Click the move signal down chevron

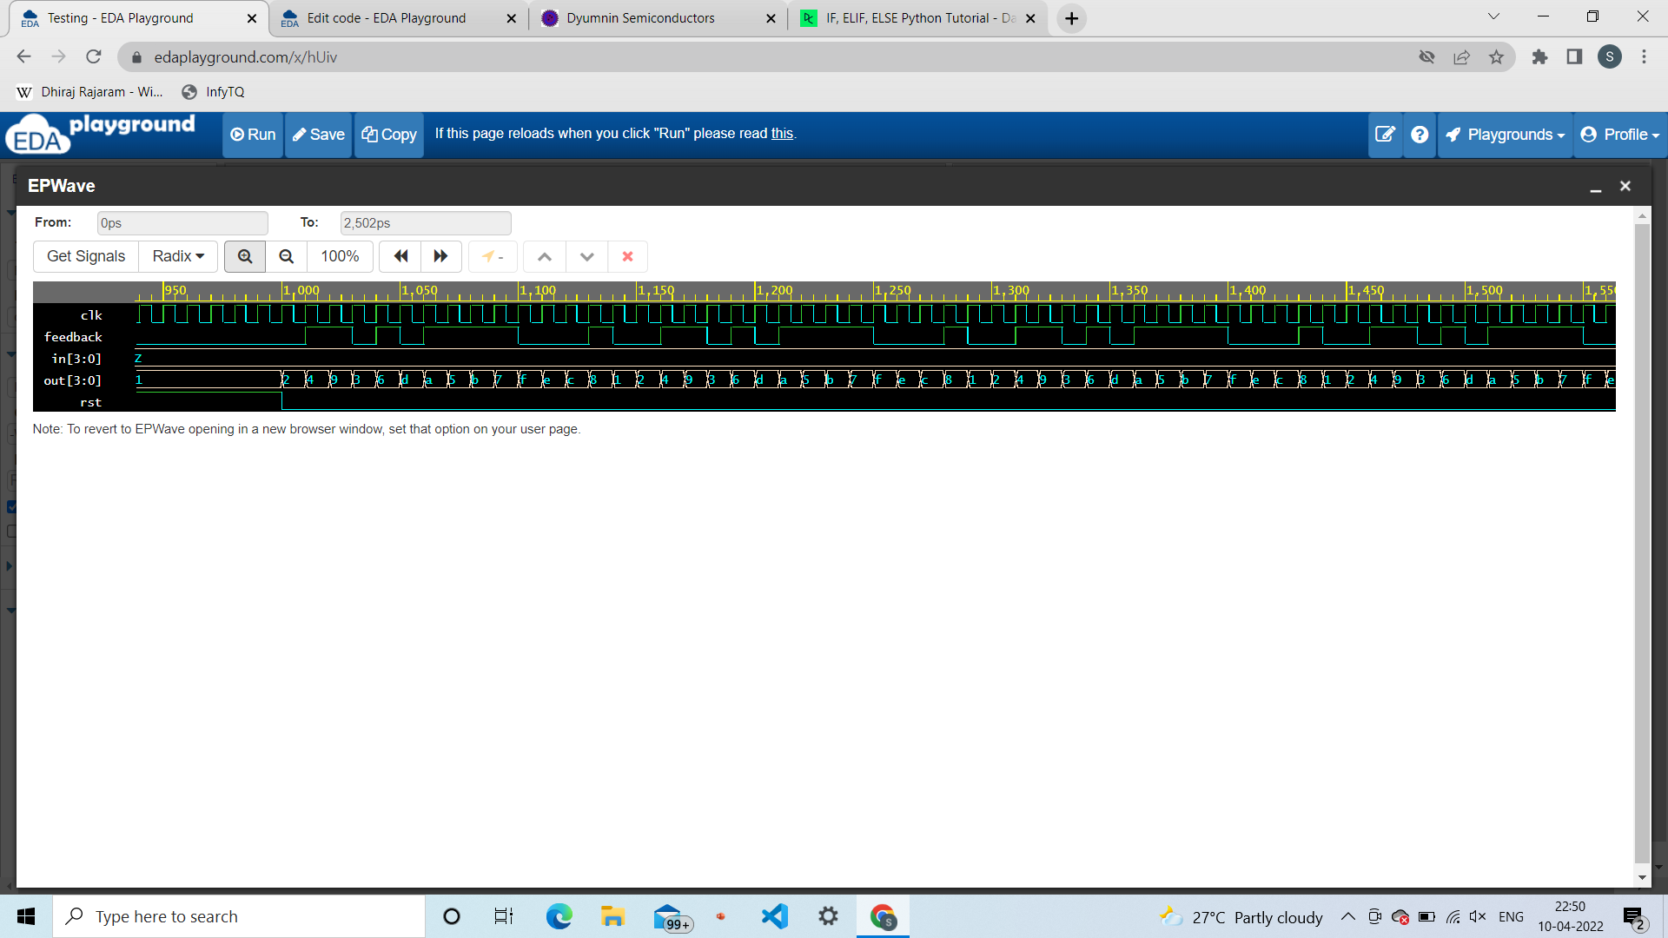click(586, 256)
